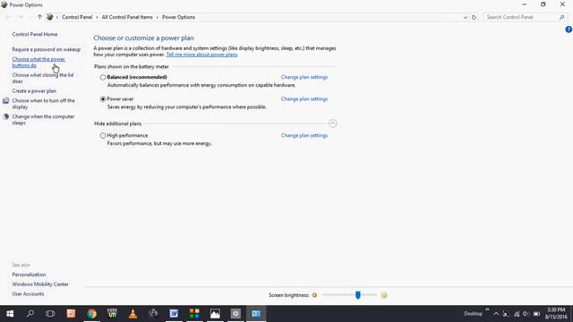Image resolution: width=573 pixels, height=322 pixels.
Task: Select Power saver plan radio
Action: 103,99
